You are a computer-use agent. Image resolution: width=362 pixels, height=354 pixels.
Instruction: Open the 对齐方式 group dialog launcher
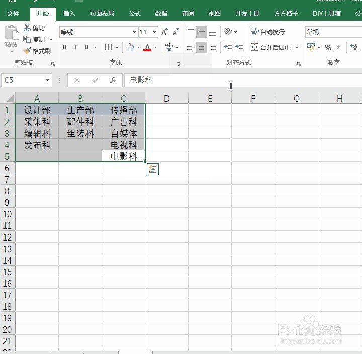299,64
